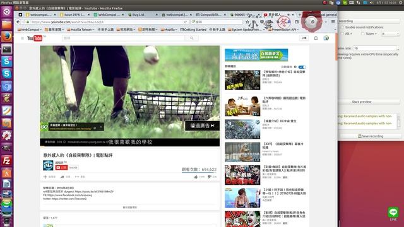Open the three-dots more actions menu
Image resolution: width=404 pixels, height=227 pixels.
(77, 177)
